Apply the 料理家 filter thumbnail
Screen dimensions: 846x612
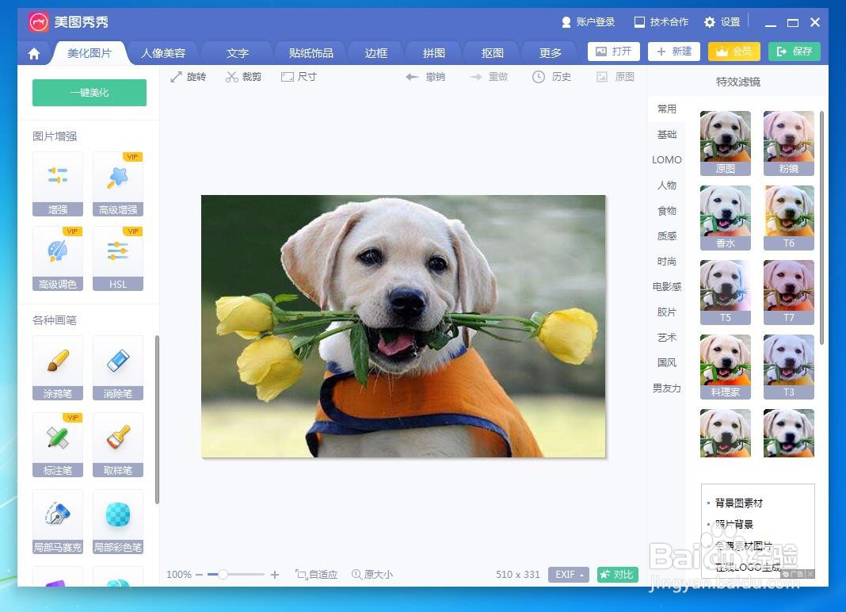tap(725, 367)
